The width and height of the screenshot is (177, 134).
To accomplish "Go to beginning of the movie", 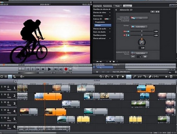I will pyautogui.click(x=43, y=69).
